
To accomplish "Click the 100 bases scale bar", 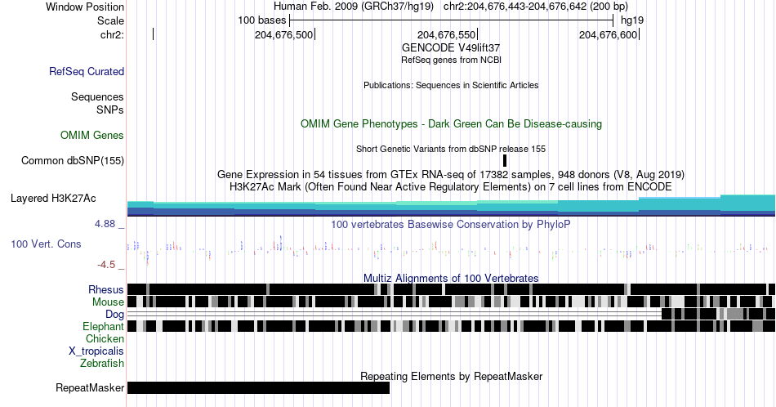I will pos(452,20).
